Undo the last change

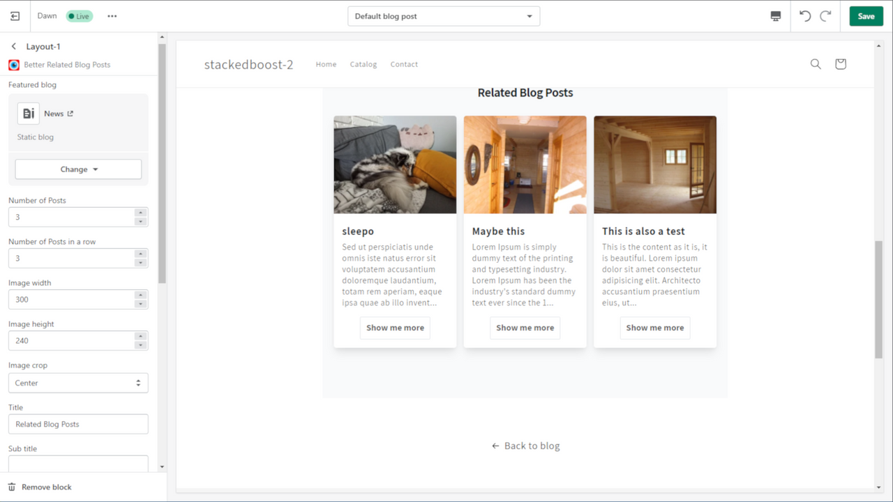point(805,16)
